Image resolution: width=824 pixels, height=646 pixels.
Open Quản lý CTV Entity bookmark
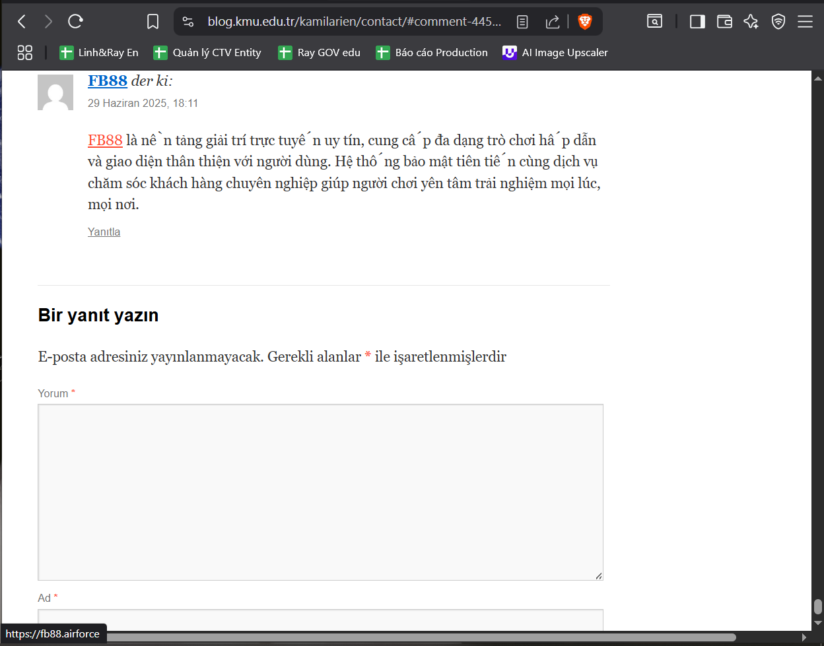(x=207, y=53)
